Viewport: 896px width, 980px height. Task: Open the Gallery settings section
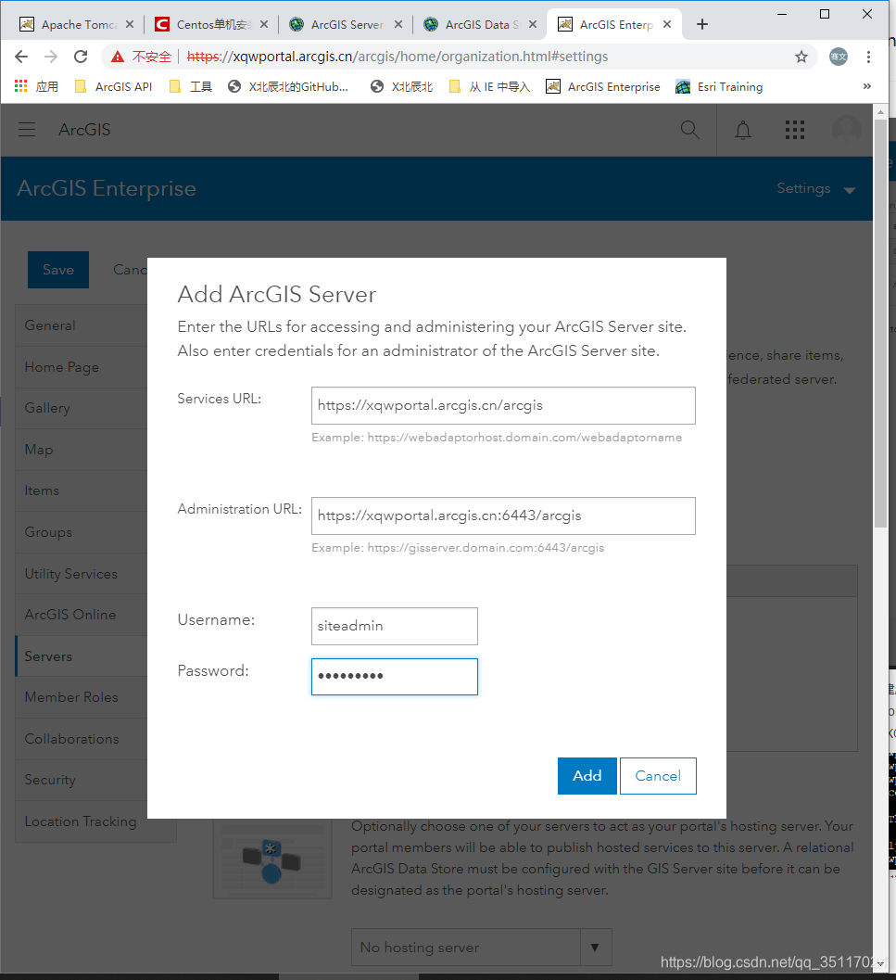(x=82, y=408)
